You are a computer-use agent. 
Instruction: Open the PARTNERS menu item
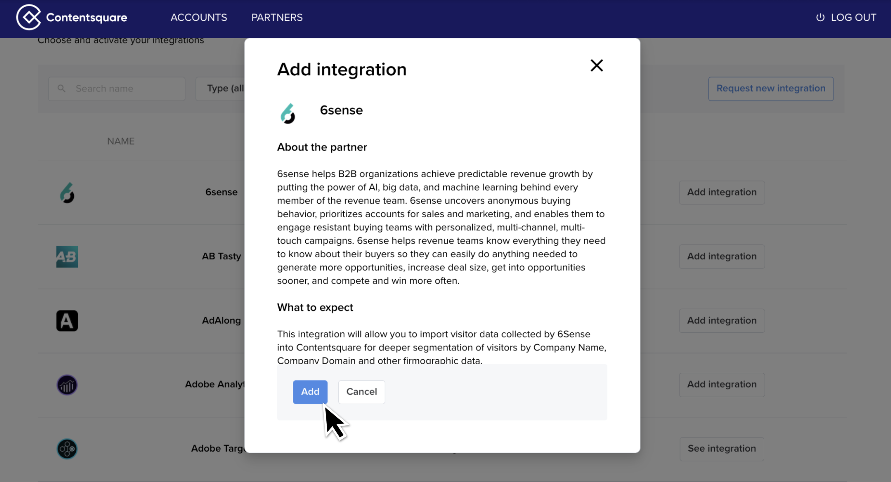coord(277,17)
